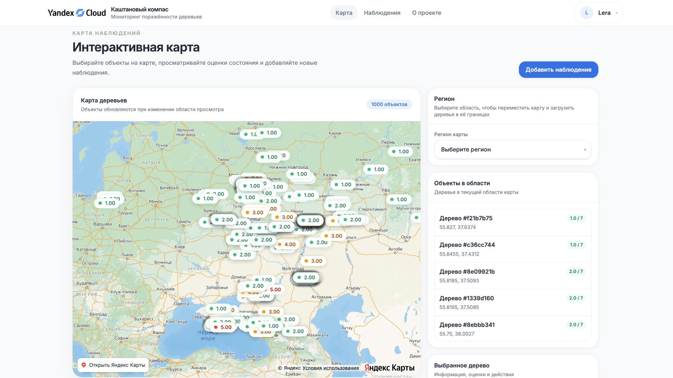
Task: Click the Yandex Cloud logo
Action: 77,13
